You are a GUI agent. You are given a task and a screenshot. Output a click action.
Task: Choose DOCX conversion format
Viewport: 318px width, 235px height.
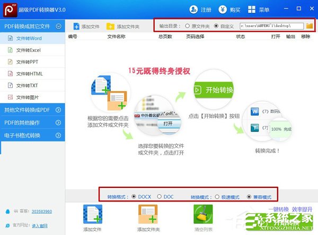point(134,196)
